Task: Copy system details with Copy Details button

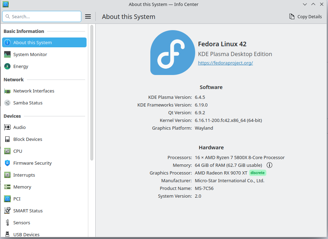Action: (x=306, y=16)
